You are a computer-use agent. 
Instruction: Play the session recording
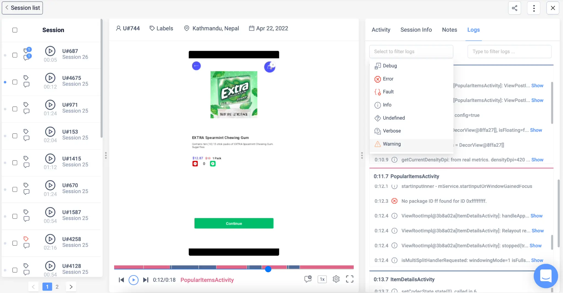coord(133,280)
